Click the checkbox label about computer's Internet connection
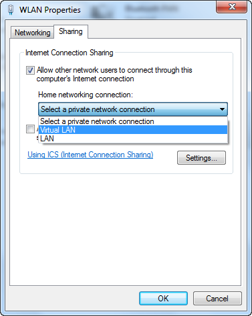Screen dimensions: 252x316 point(114,74)
